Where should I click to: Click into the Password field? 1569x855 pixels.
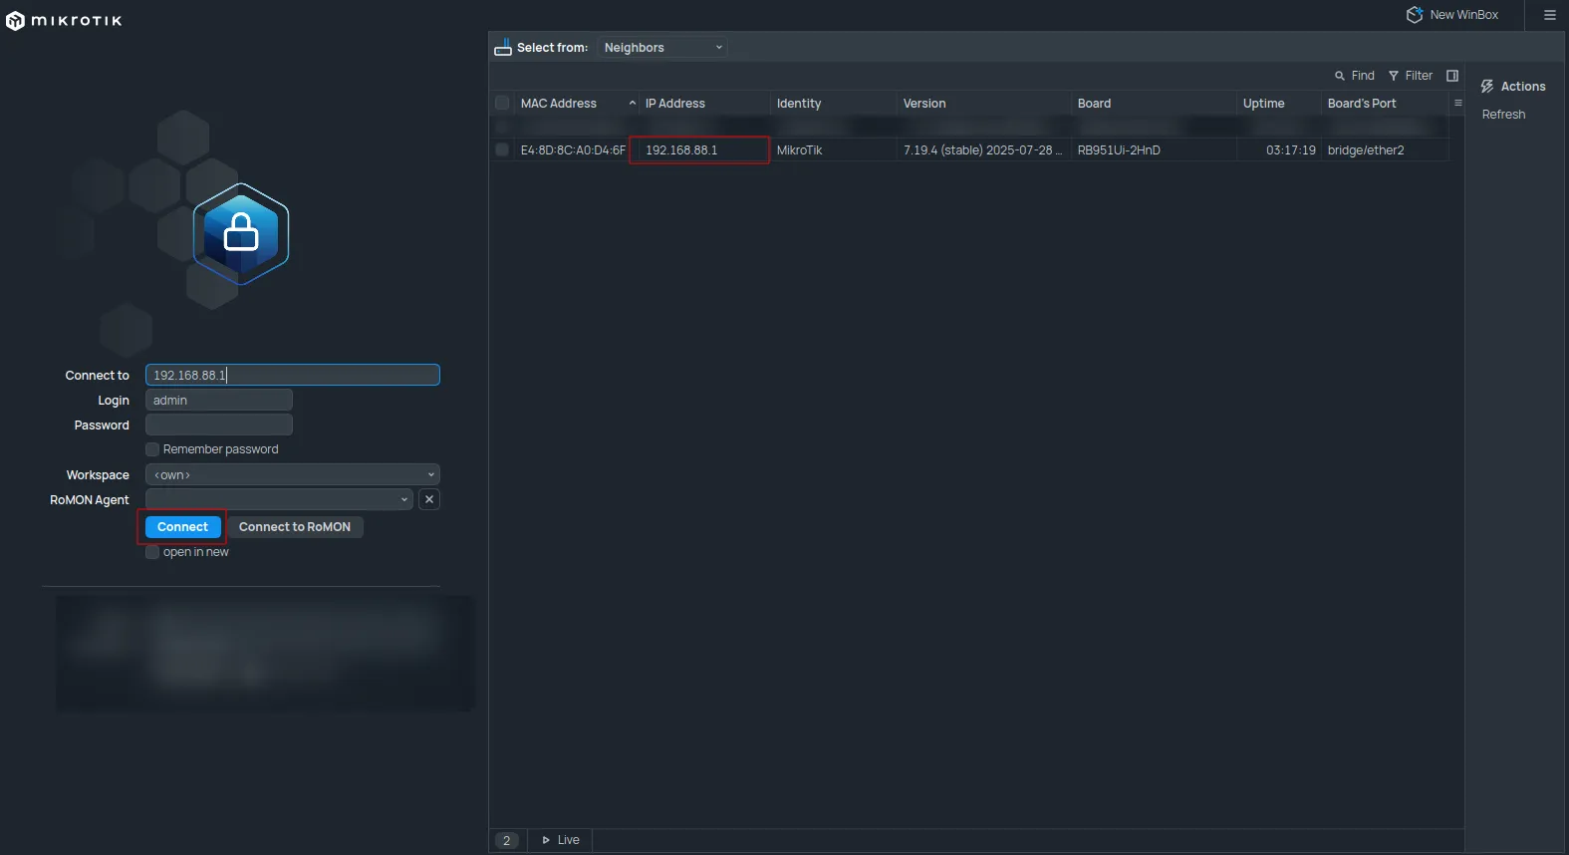219,426
